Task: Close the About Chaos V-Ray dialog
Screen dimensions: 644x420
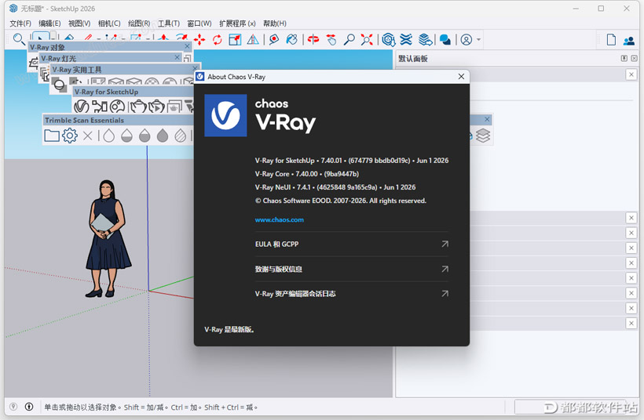Action: click(x=461, y=77)
